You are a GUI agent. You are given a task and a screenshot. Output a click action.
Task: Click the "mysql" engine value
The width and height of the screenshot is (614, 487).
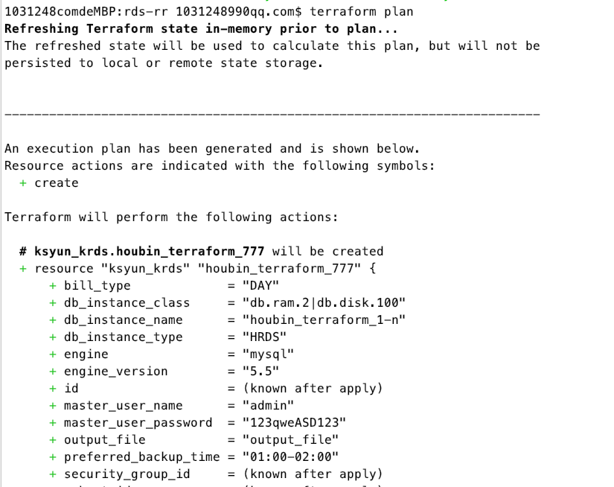268,354
